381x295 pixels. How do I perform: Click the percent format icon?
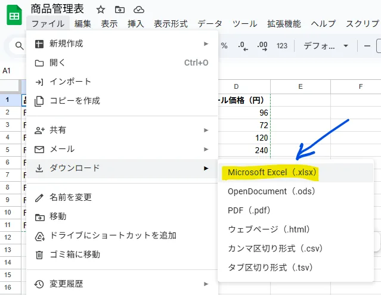click(x=224, y=46)
